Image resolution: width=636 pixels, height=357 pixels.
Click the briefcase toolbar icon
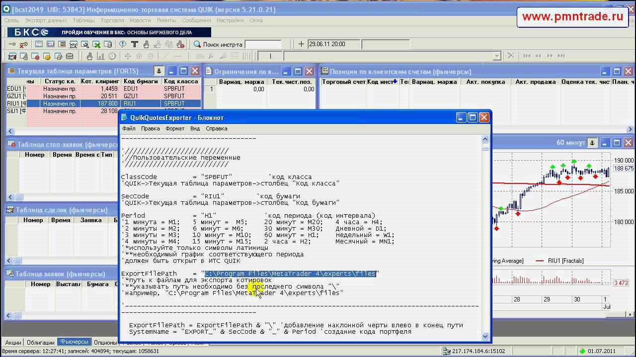pyautogui.click(x=70, y=56)
